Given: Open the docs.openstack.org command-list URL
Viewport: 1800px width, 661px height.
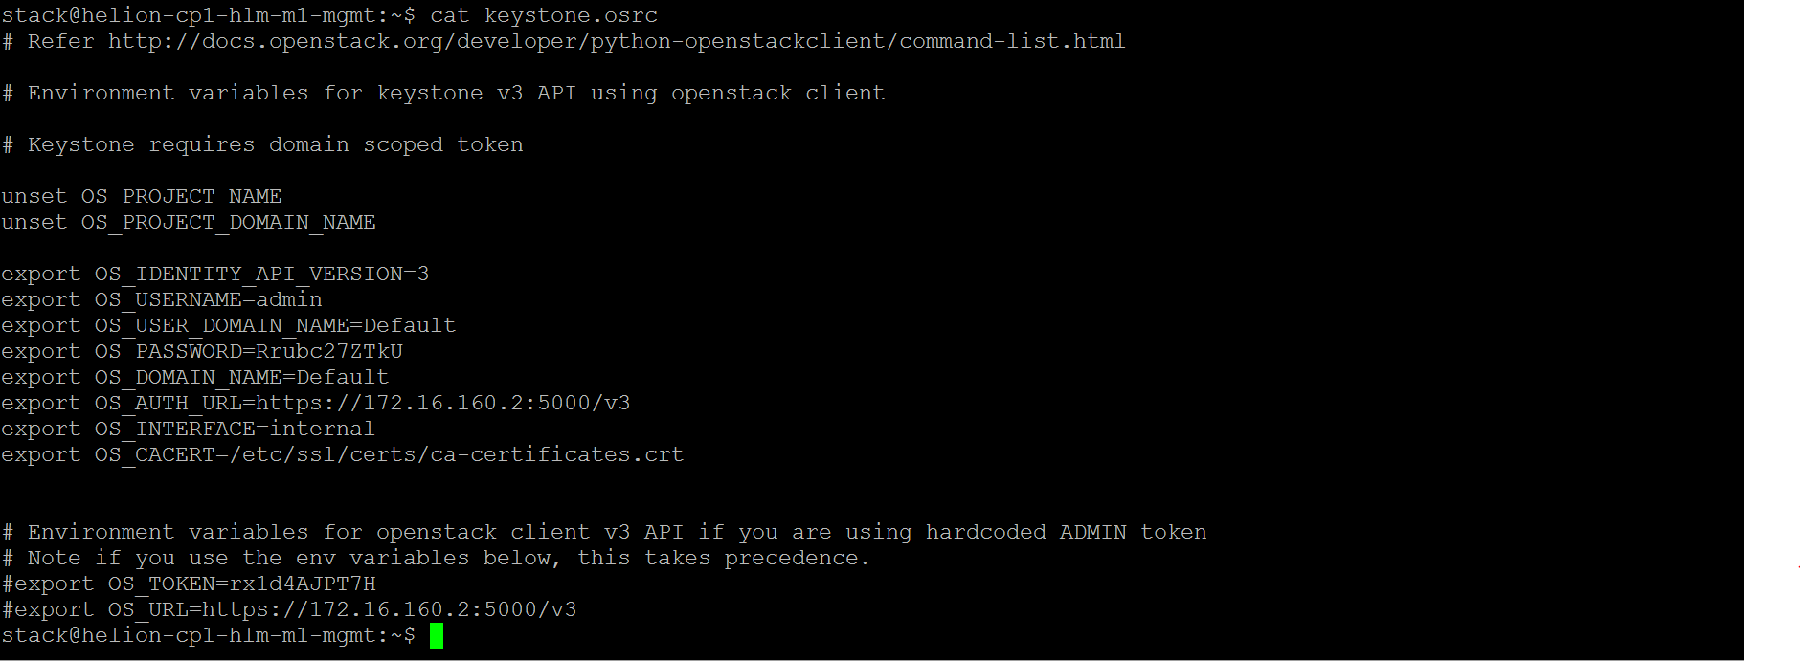Looking at the screenshot, I should [616, 42].
